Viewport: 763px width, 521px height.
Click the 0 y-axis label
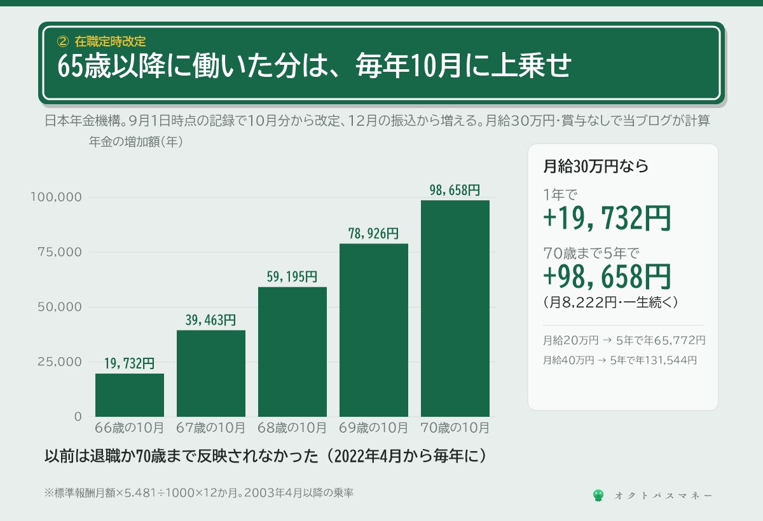coord(78,417)
